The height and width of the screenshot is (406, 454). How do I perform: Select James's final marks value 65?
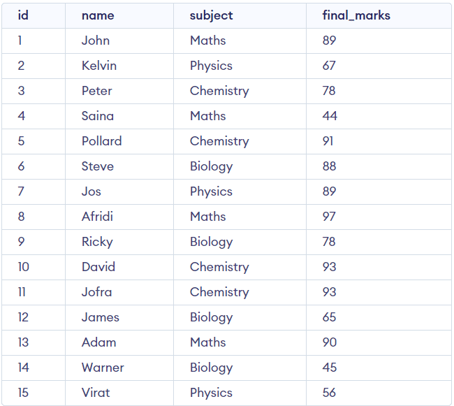tap(329, 317)
